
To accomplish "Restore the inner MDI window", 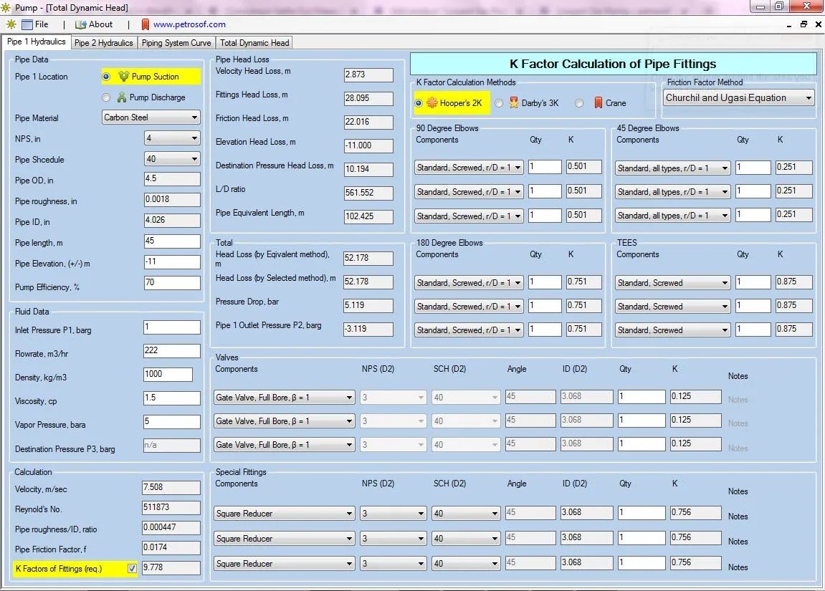I will [803, 24].
